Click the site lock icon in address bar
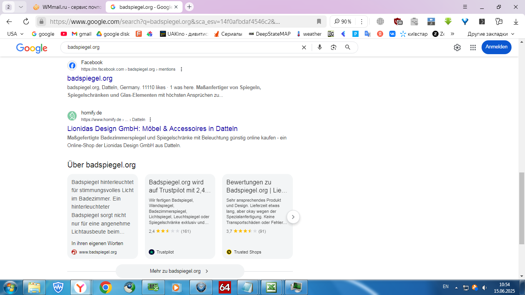The height and width of the screenshot is (295, 525). tap(42, 22)
